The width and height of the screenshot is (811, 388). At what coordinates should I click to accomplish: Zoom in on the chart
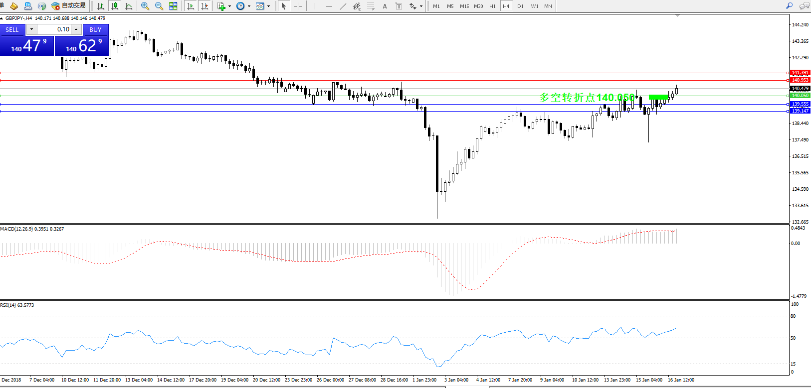pyautogui.click(x=145, y=6)
